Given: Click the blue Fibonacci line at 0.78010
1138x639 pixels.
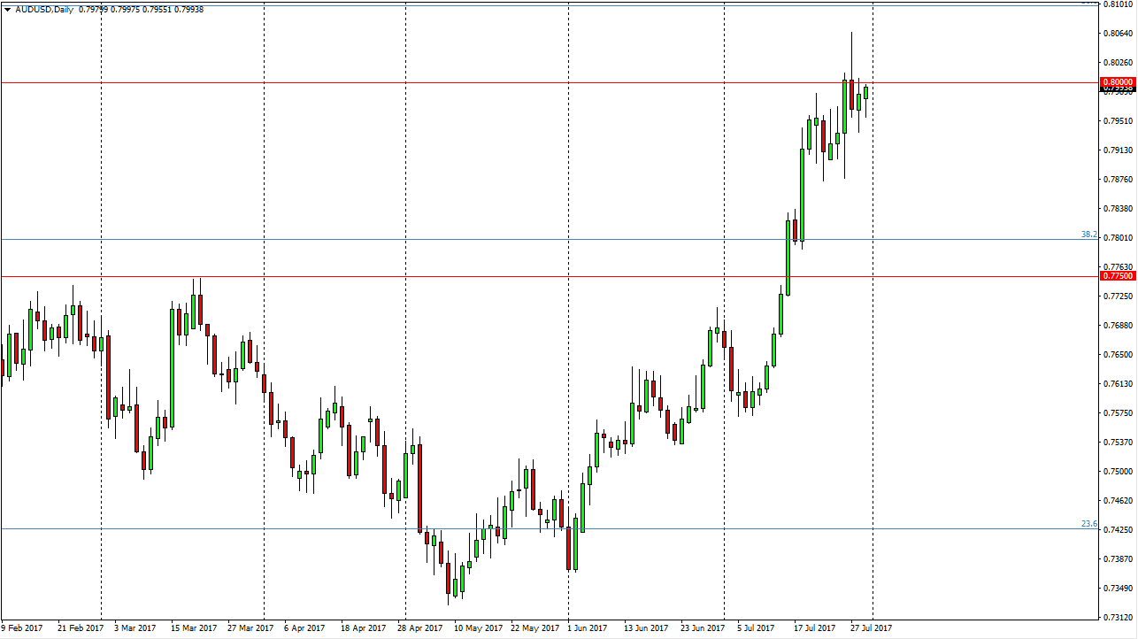Looking at the screenshot, I should 531,239.
